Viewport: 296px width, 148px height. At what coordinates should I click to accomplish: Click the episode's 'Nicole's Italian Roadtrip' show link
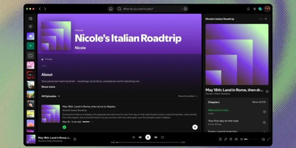(75, 111)
